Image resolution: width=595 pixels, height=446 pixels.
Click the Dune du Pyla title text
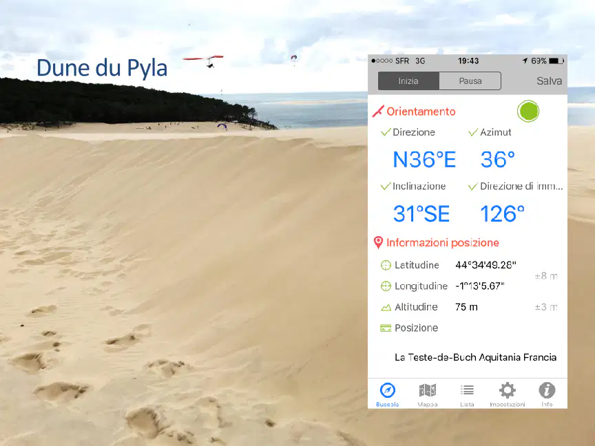(x=102, y=68)
